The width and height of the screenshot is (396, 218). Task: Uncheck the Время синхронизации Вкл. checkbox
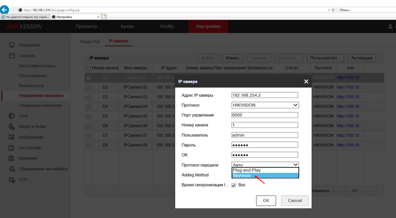point(234,185)
